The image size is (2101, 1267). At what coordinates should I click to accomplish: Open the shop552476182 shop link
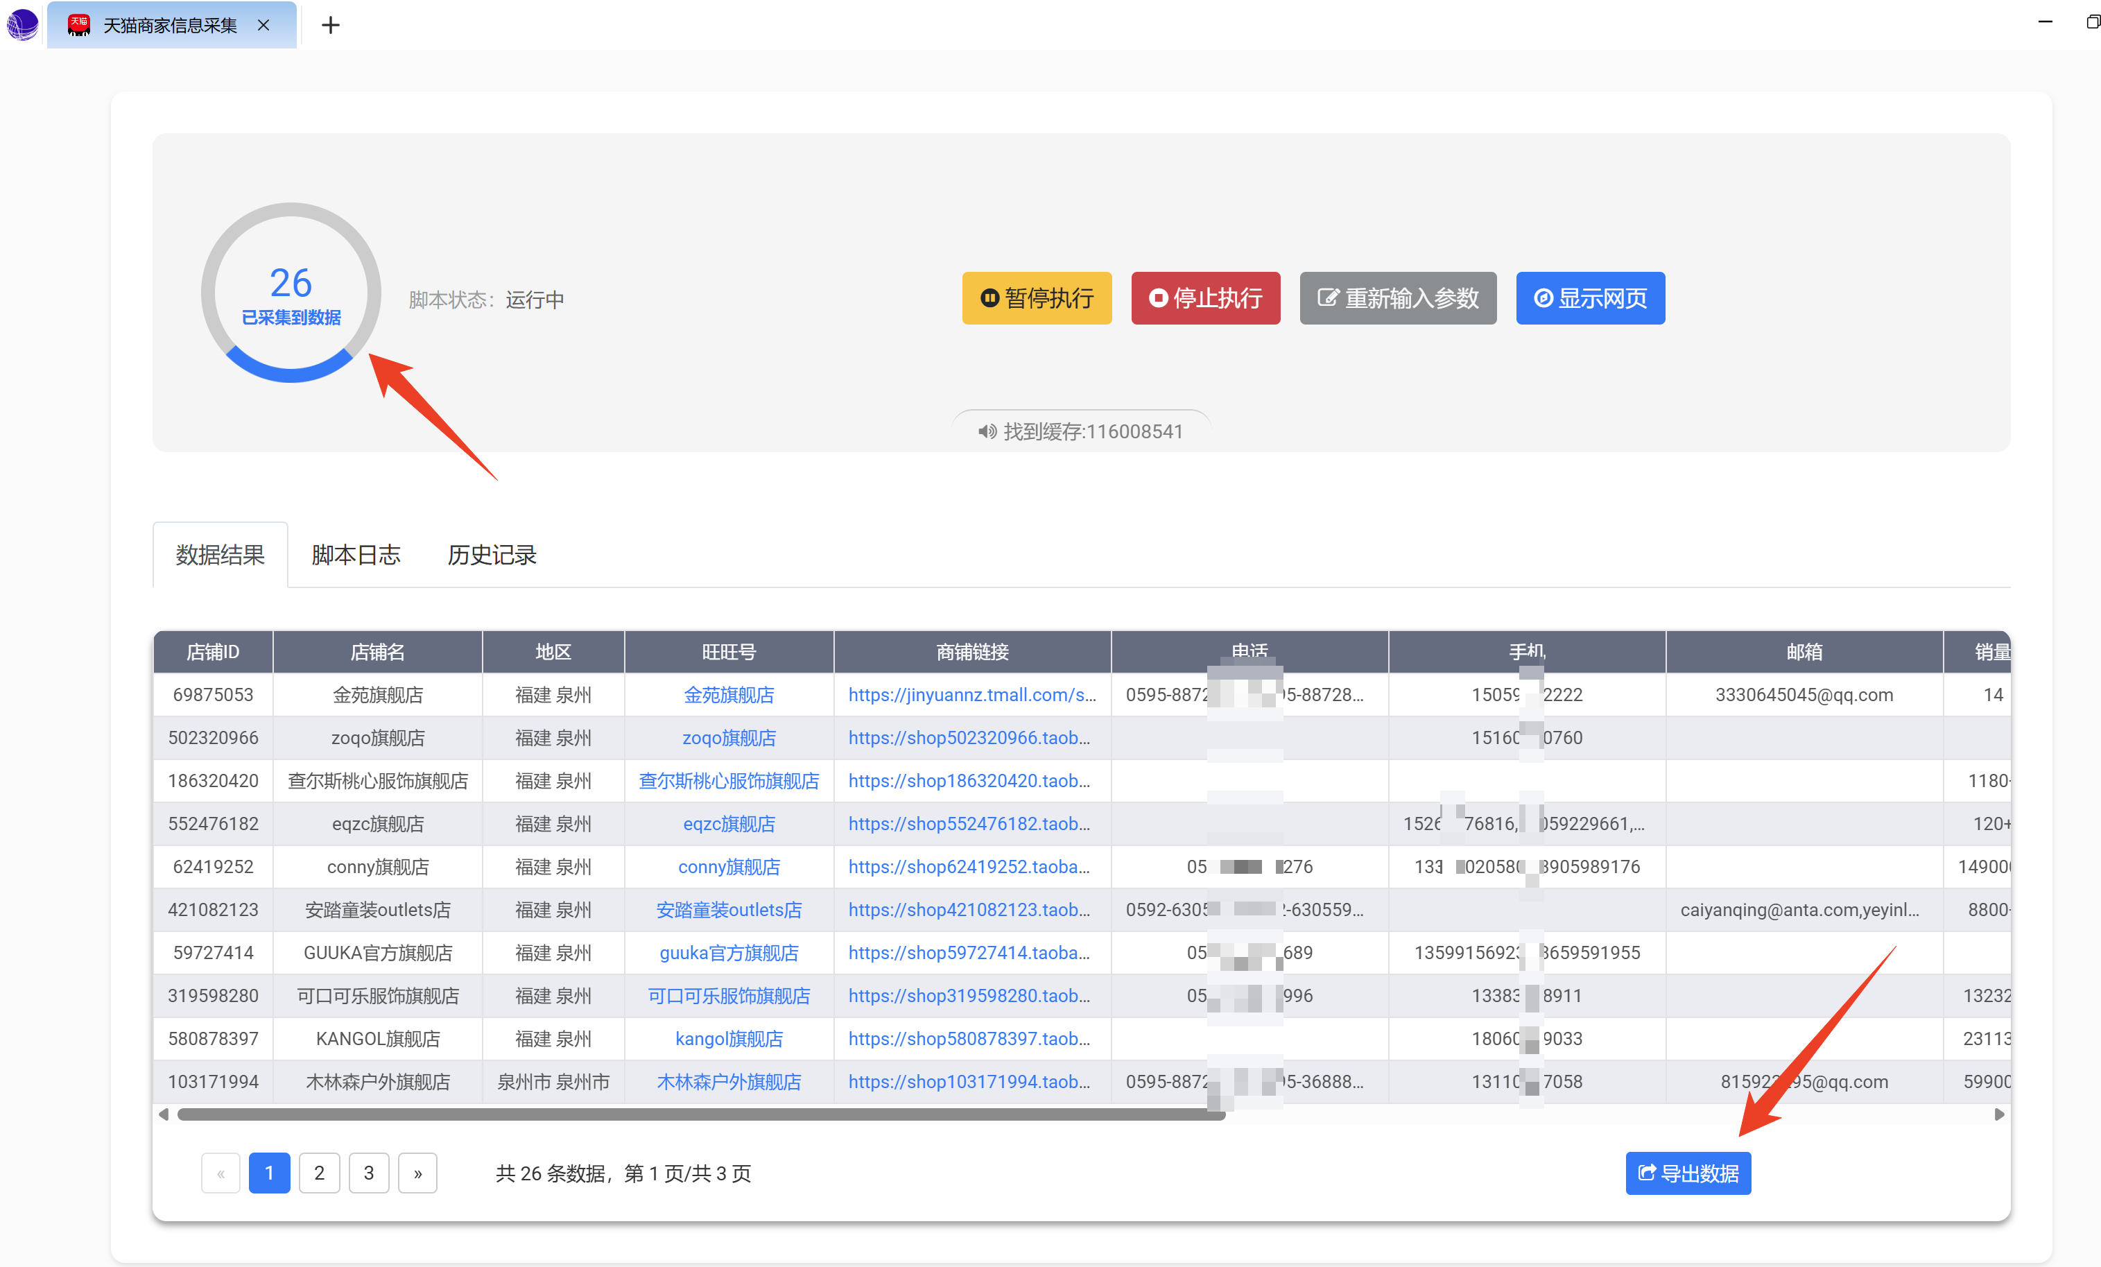click(x=969, y=824)
